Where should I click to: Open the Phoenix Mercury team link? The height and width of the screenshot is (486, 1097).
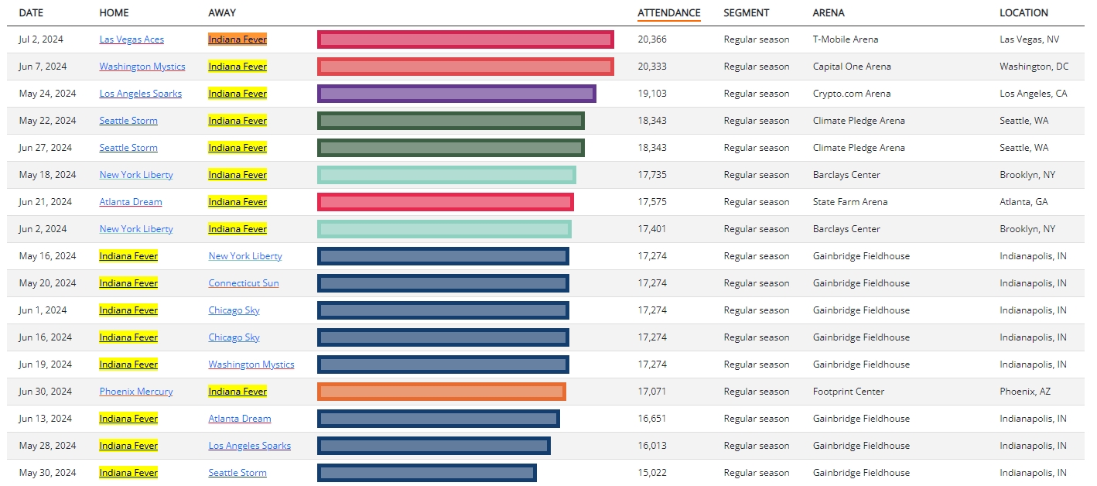click(x=136, y=392)
